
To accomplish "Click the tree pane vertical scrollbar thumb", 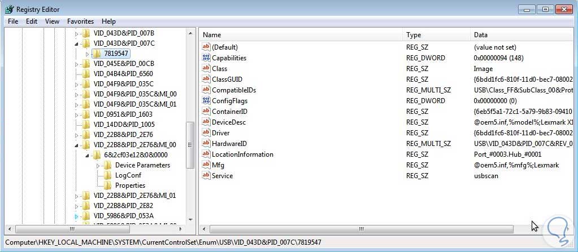I will pos(190,145).
